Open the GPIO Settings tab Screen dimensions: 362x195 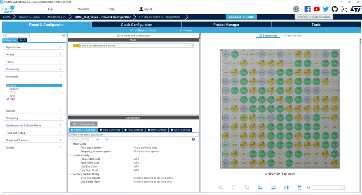click(x=180, y=130)
